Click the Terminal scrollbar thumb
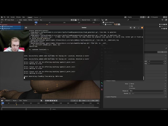This screenshot has width=168, height=126. 144,78
